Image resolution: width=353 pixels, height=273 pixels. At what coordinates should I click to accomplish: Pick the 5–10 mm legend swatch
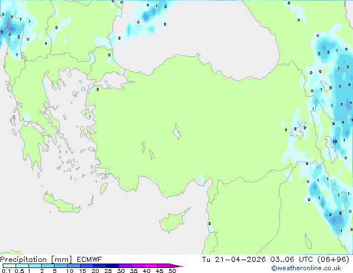[x=61, y=266]
